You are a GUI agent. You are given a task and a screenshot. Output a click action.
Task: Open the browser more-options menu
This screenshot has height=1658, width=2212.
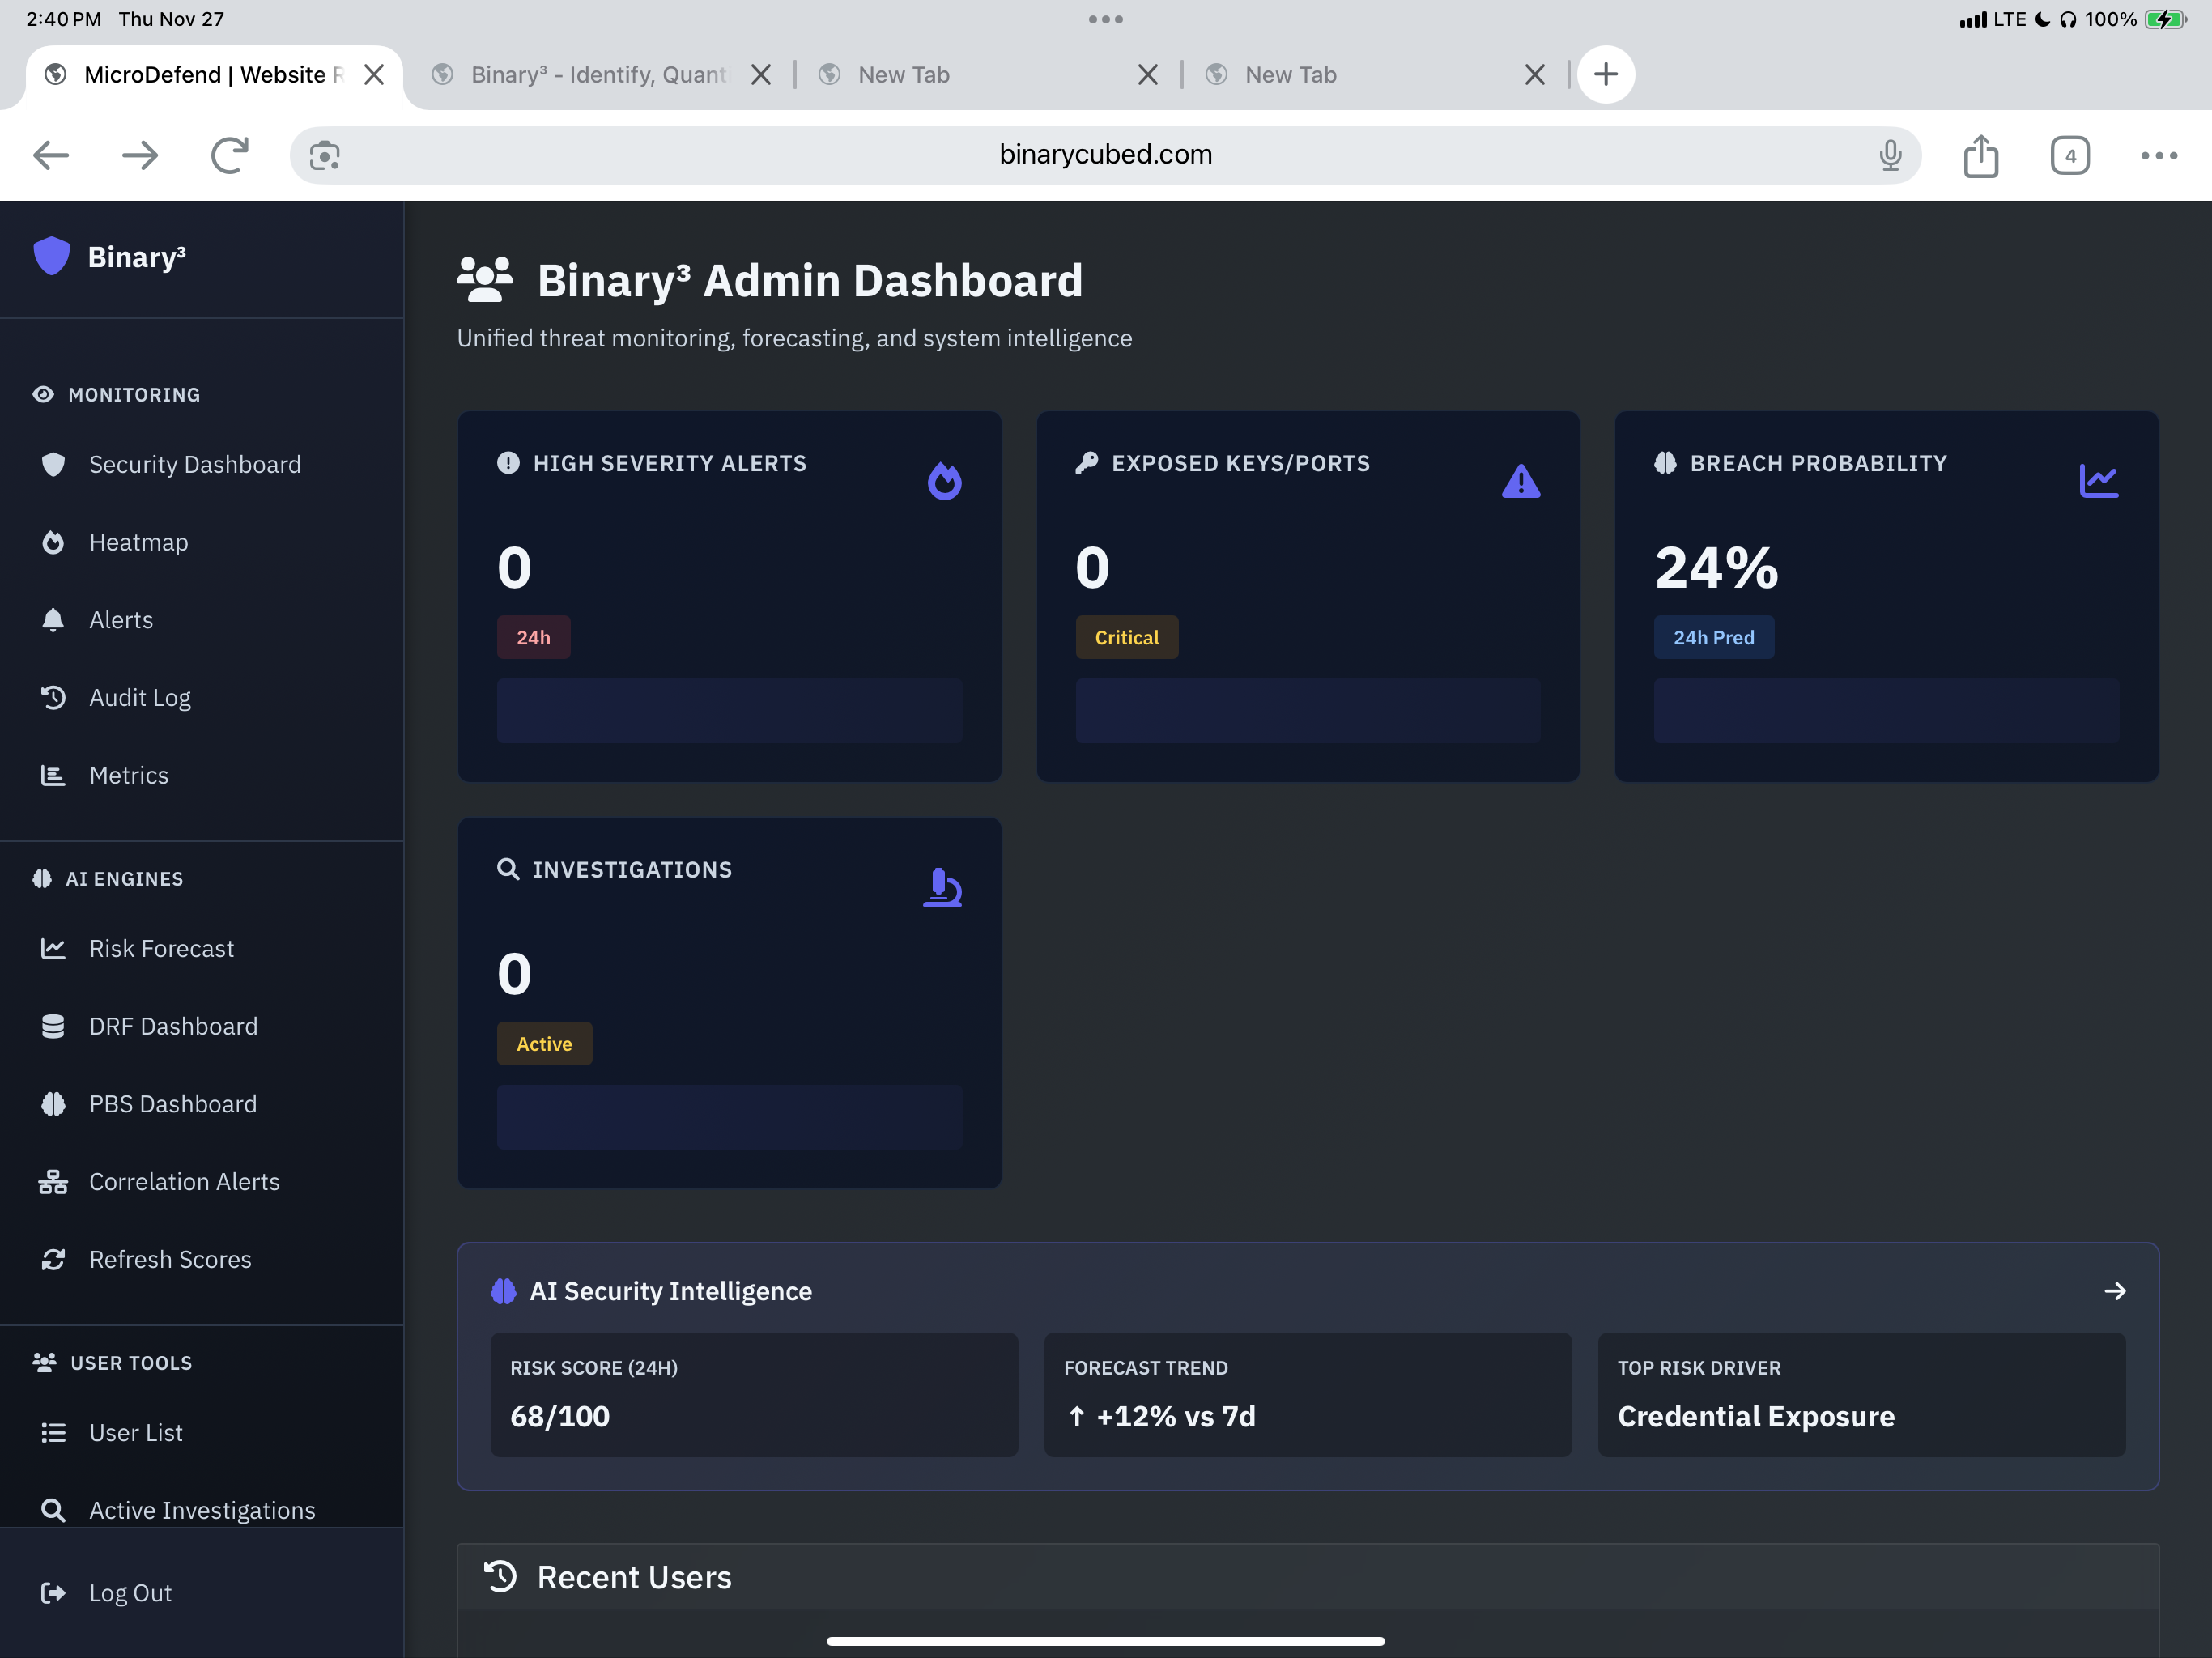2158,155
